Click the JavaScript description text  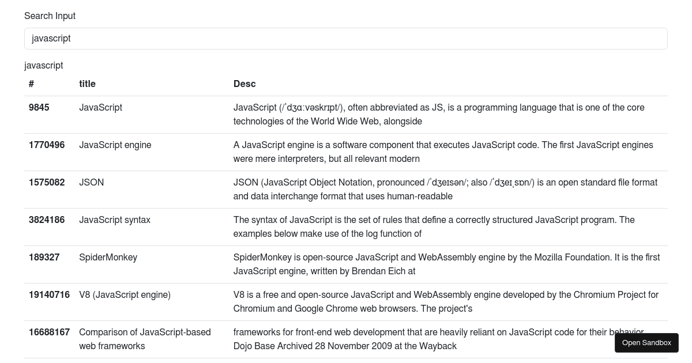coord(439,114)
